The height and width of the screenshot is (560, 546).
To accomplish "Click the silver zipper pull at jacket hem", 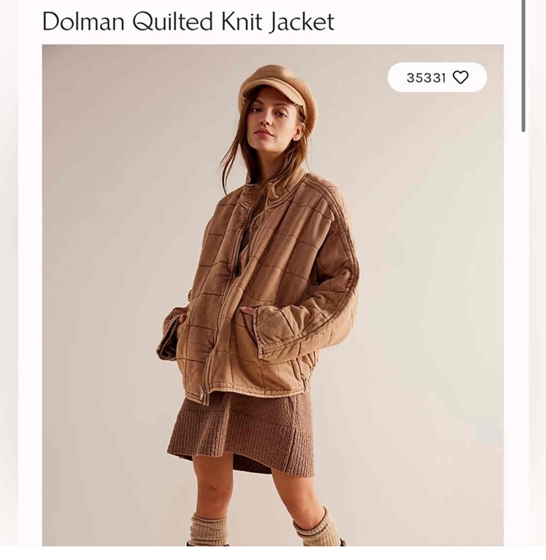I will click(203, 393).
